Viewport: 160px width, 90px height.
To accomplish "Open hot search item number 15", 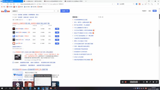I will 82,60.
